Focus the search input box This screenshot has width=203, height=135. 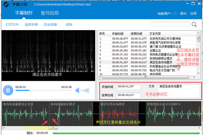tap(171, 24)
